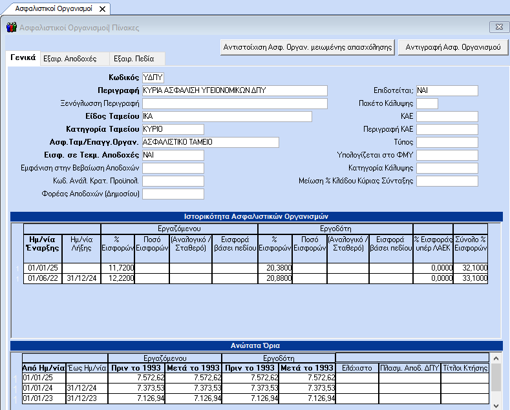Click end date 31/12/24 in history table
This screenshot has width=510, height=410.
81,278
